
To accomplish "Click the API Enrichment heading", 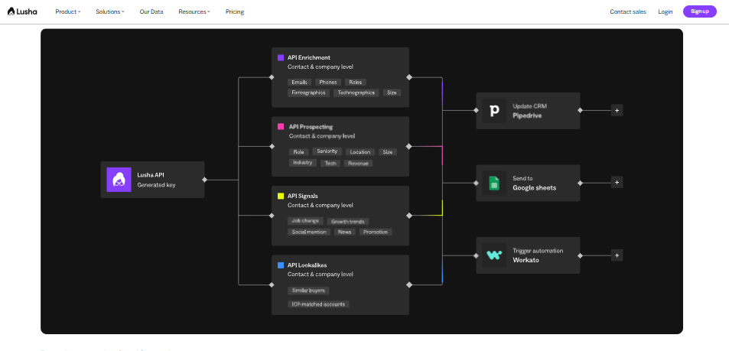I will point(309,57).
